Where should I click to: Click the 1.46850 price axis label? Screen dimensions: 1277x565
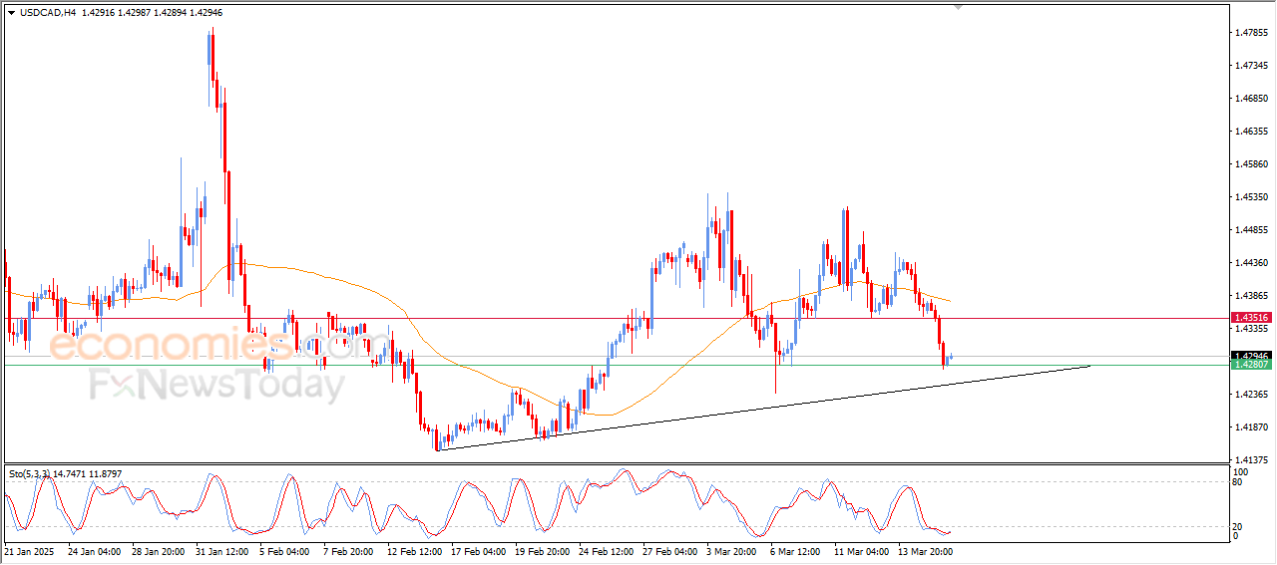click(1252, 99)
